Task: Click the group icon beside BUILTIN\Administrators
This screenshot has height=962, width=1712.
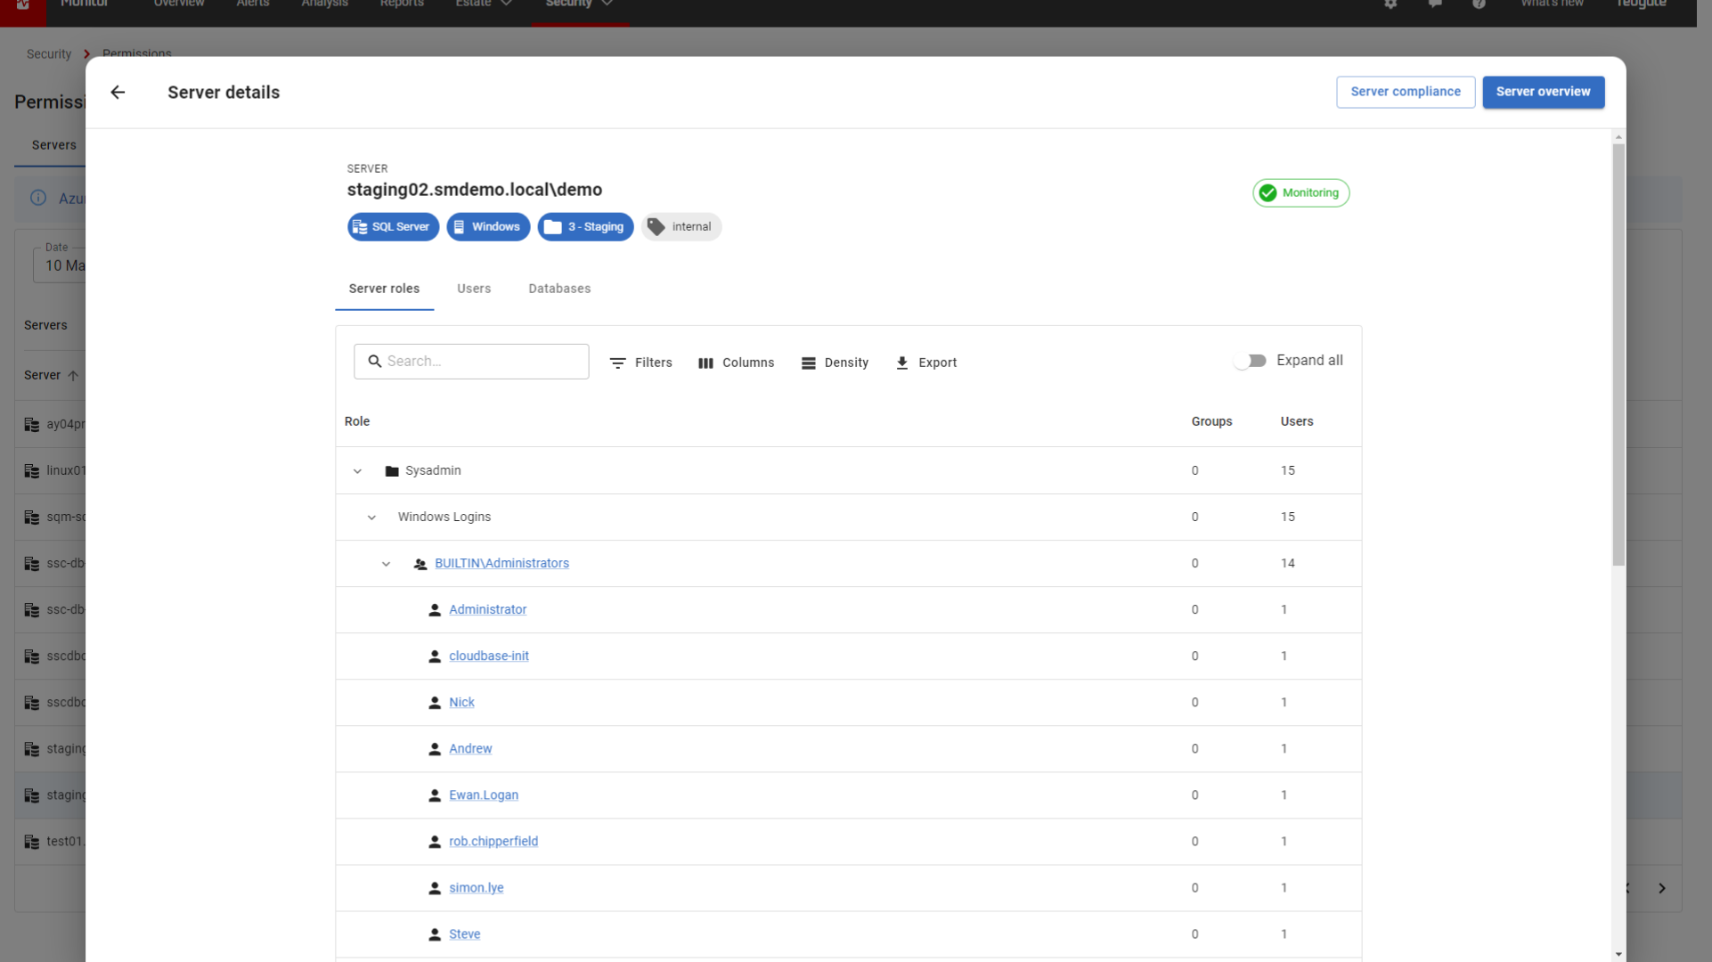Action: (420, 564)
